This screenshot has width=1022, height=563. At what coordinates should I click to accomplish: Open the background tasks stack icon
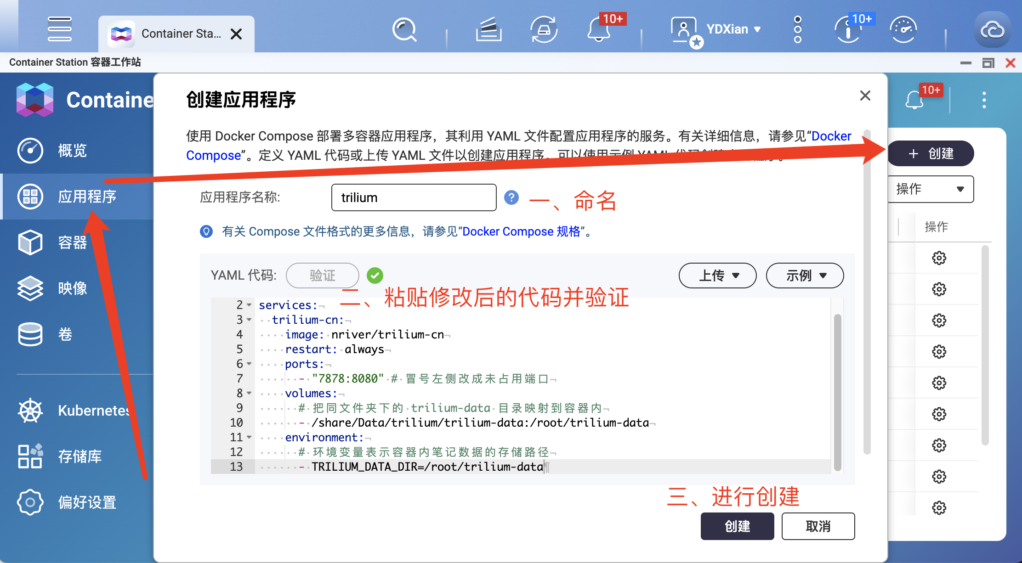pyautogui.click(x=488, y=30)
